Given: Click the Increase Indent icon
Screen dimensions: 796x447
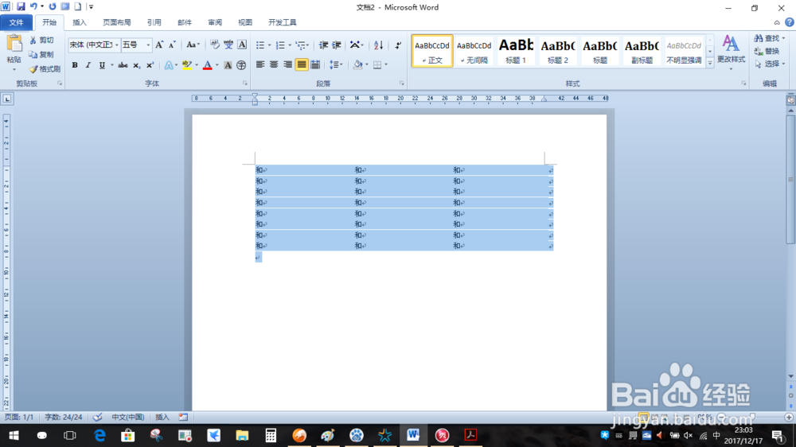Looking at the screenshot, I should pos(337,45).
